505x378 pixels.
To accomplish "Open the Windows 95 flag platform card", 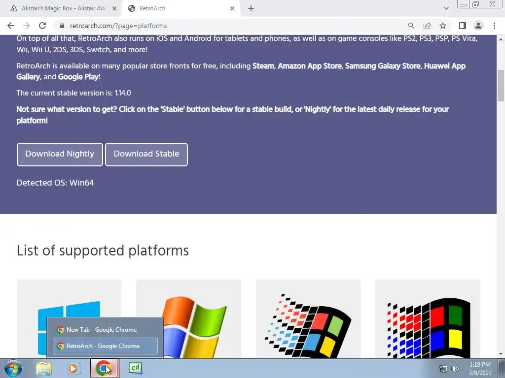I will [308, 319].
